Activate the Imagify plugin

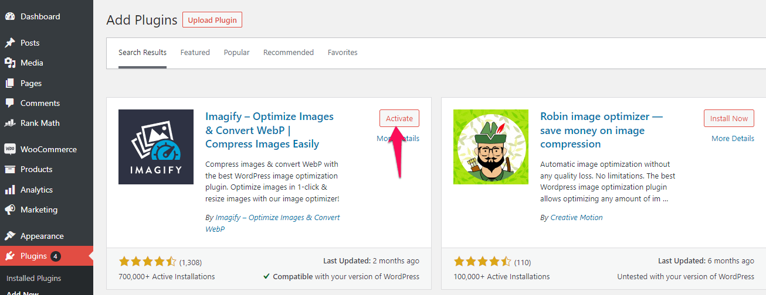coord(399,118)
